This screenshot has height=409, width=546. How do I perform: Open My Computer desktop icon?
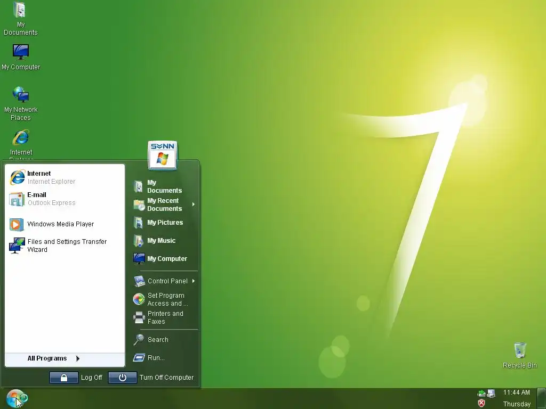pyautogui.click(x=21, y=58)
